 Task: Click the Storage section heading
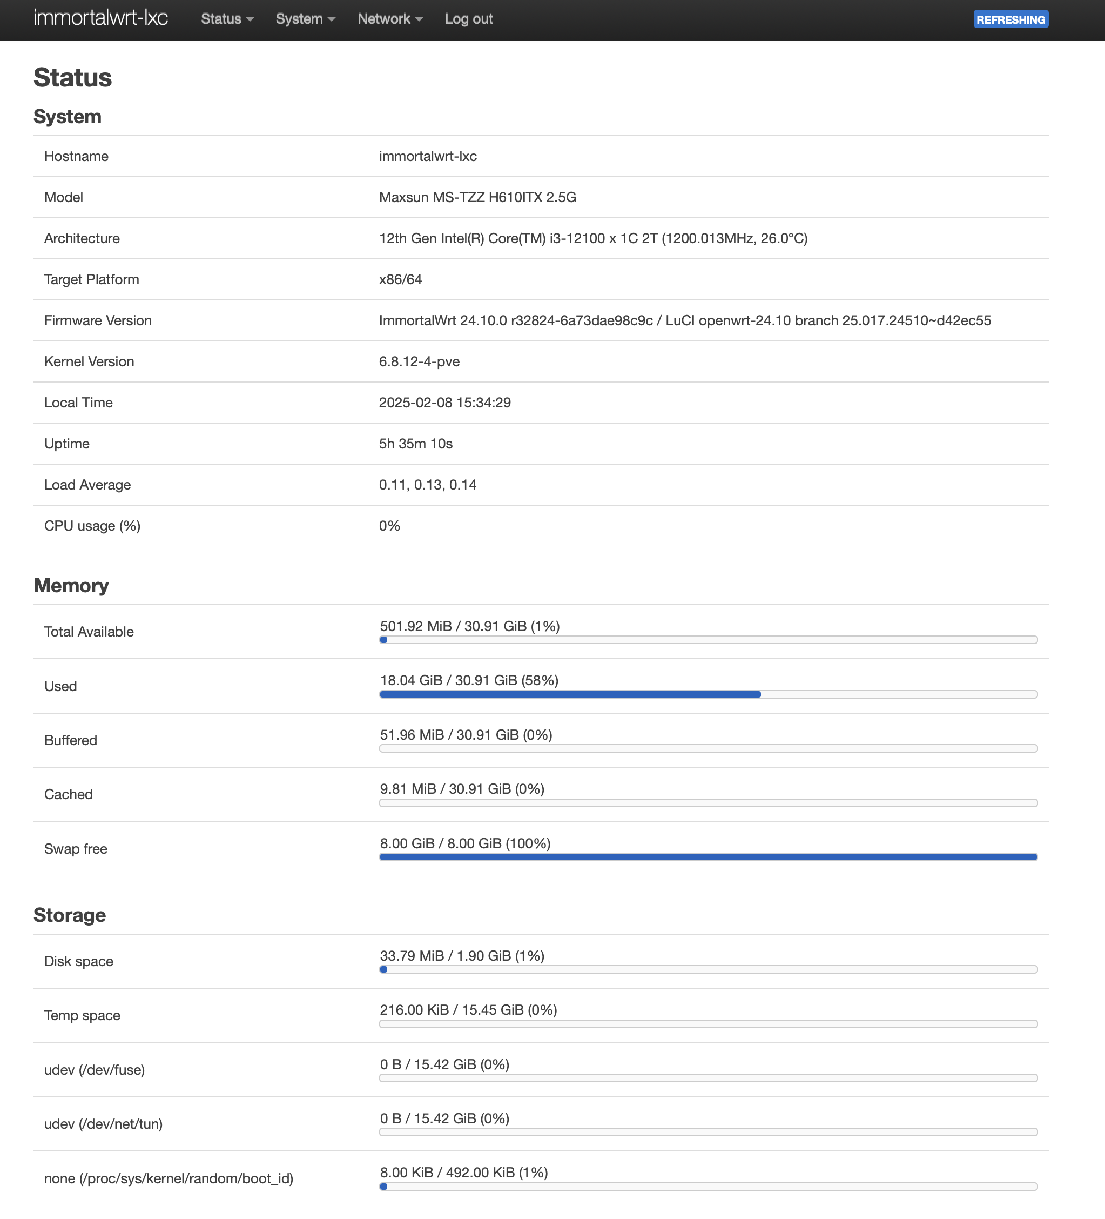pyautogui.click(x=70, y=915)
